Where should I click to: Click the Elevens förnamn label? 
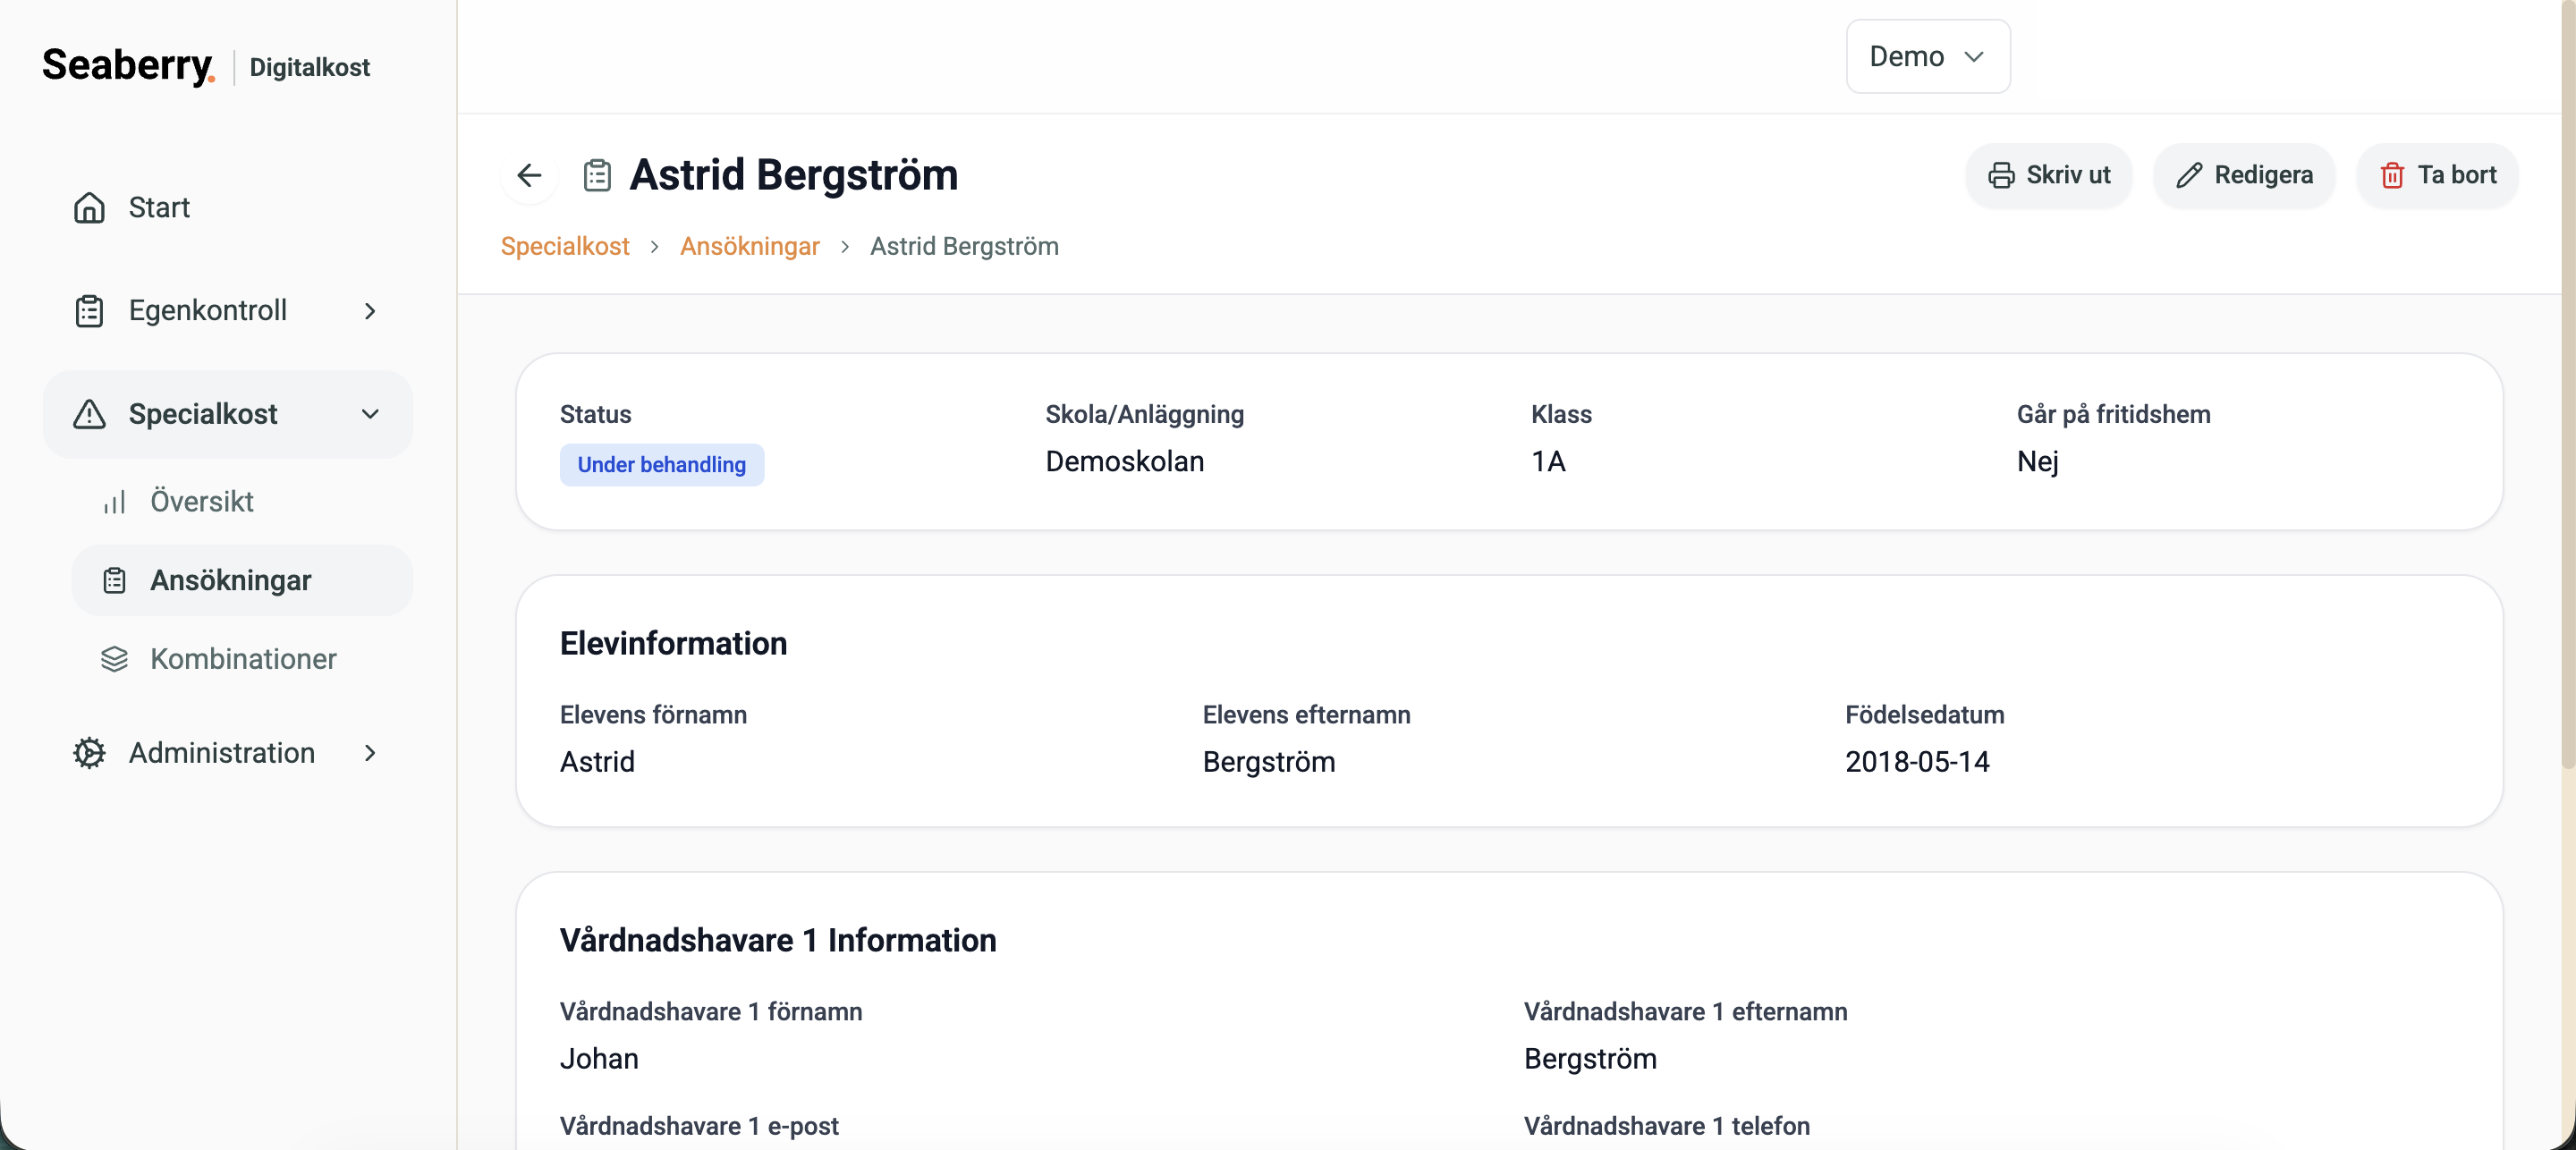click(653, 715)
